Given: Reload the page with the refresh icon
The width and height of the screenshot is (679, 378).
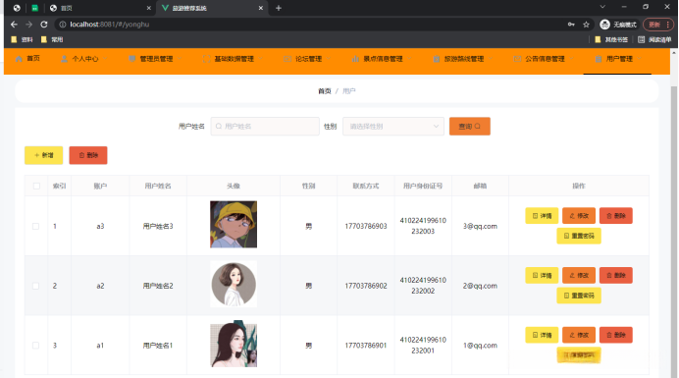Looking at the screenshot, I should pos(44,25).
